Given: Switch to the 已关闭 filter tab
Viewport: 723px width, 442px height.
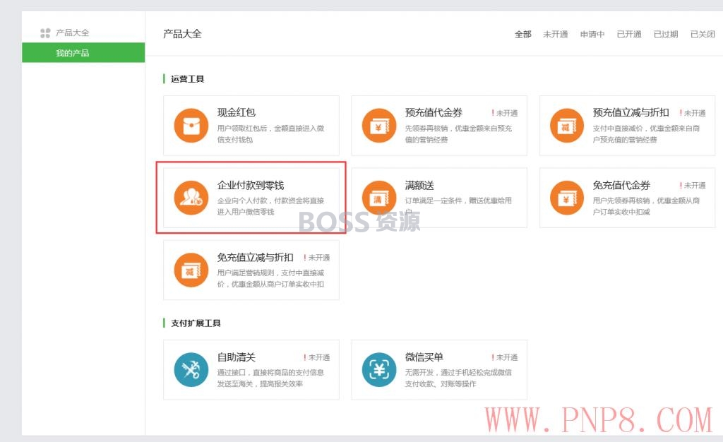Looking at the screenshot, I should 703,34.
